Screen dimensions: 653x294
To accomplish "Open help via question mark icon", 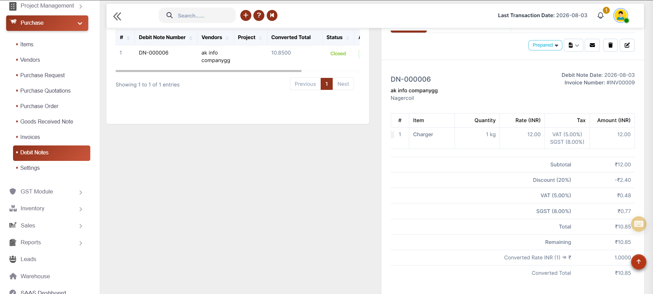I will [259, 15].
